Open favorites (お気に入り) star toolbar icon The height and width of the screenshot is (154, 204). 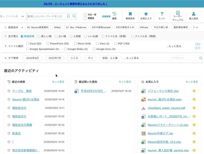pos(146,14)
